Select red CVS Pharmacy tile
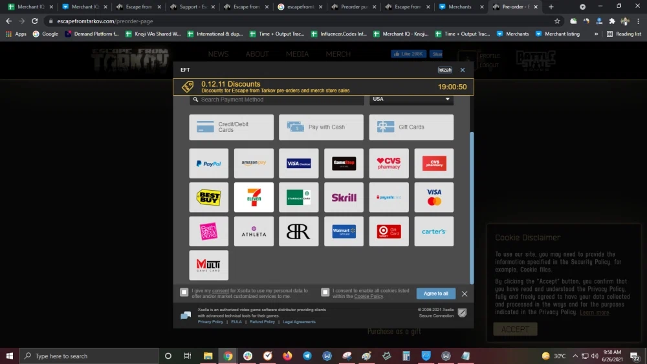 click(x=433, y=163)
